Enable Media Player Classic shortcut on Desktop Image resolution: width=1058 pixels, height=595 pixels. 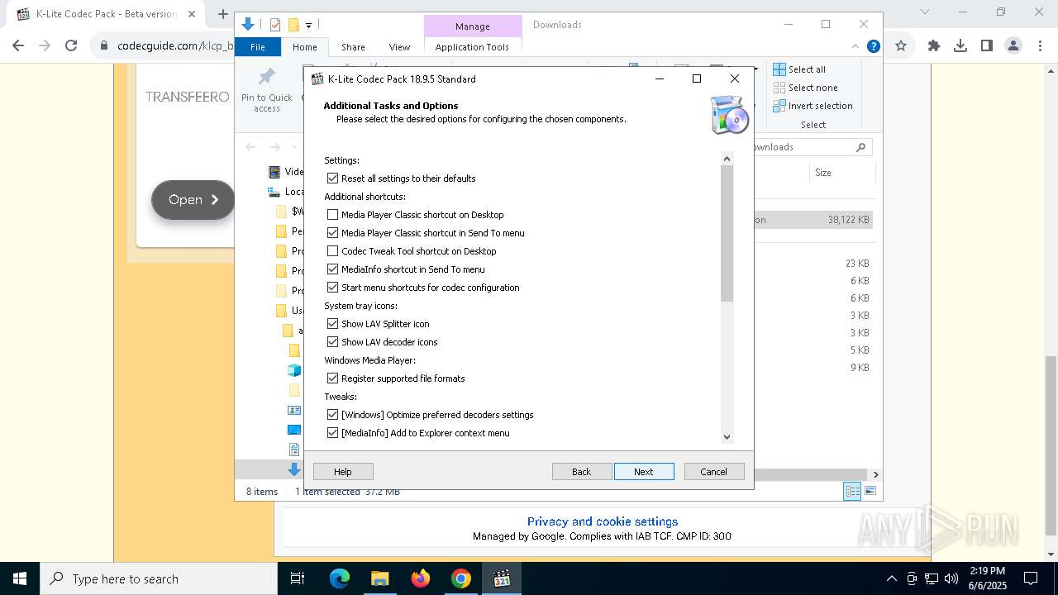[332, 215]
